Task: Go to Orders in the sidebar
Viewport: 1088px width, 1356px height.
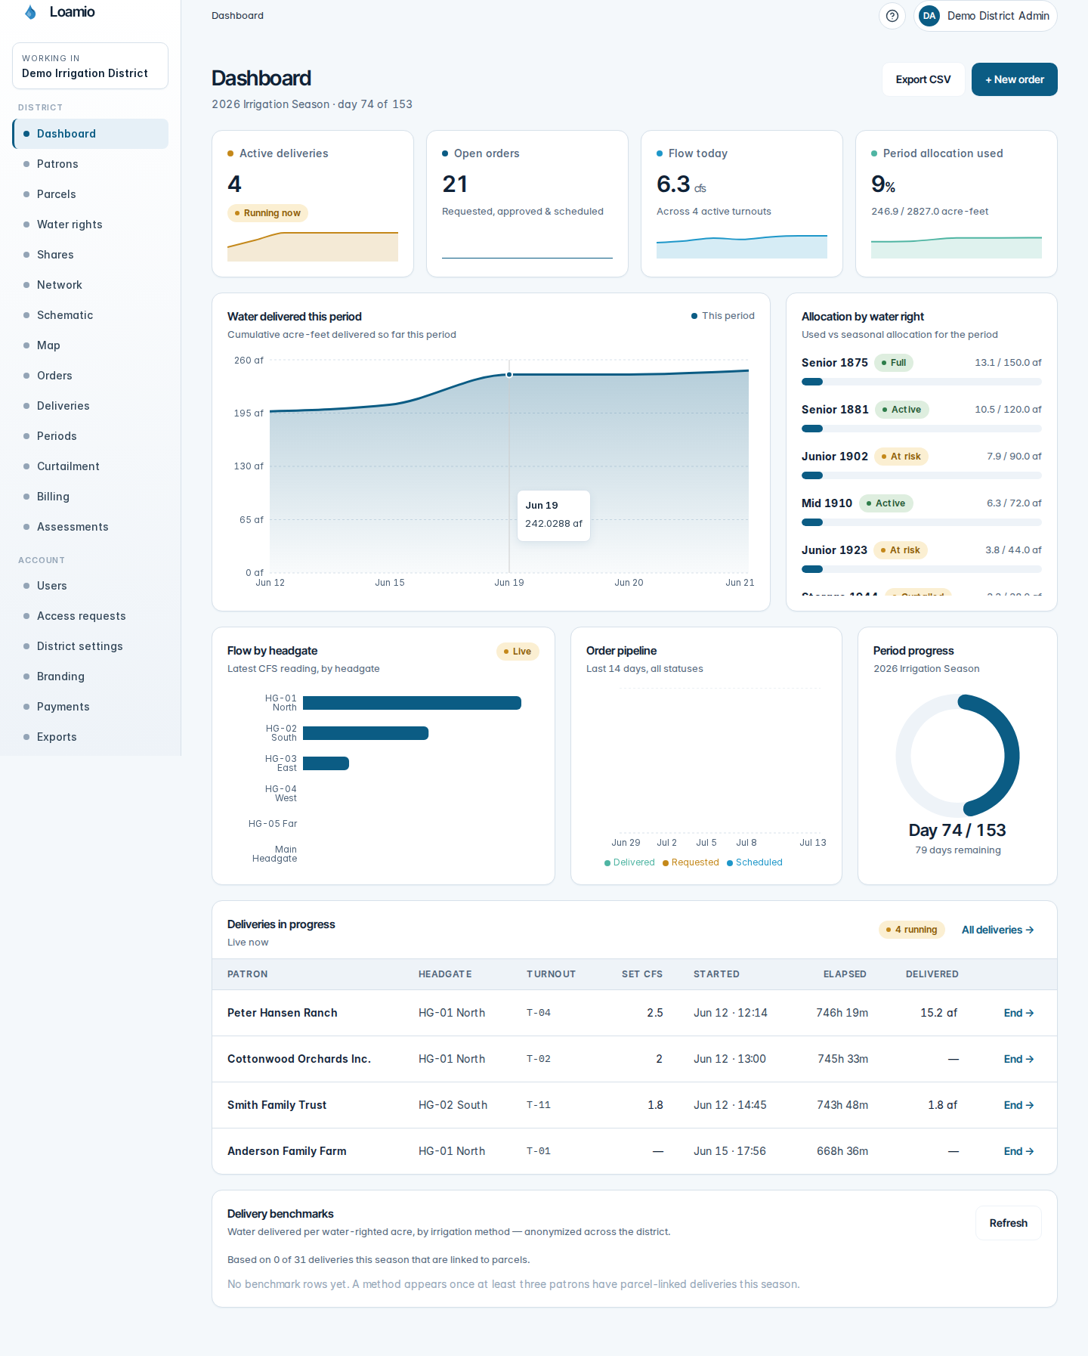Action: pyautogui.click(x=91, y=376)
